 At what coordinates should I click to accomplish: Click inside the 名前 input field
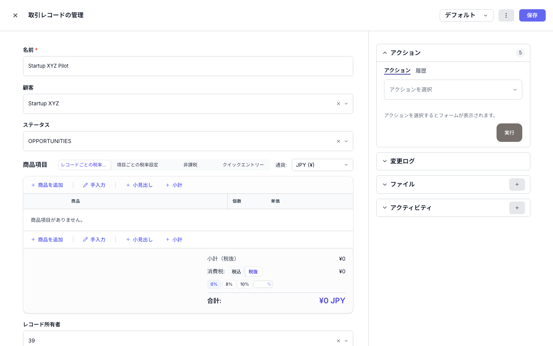point(188,66)
